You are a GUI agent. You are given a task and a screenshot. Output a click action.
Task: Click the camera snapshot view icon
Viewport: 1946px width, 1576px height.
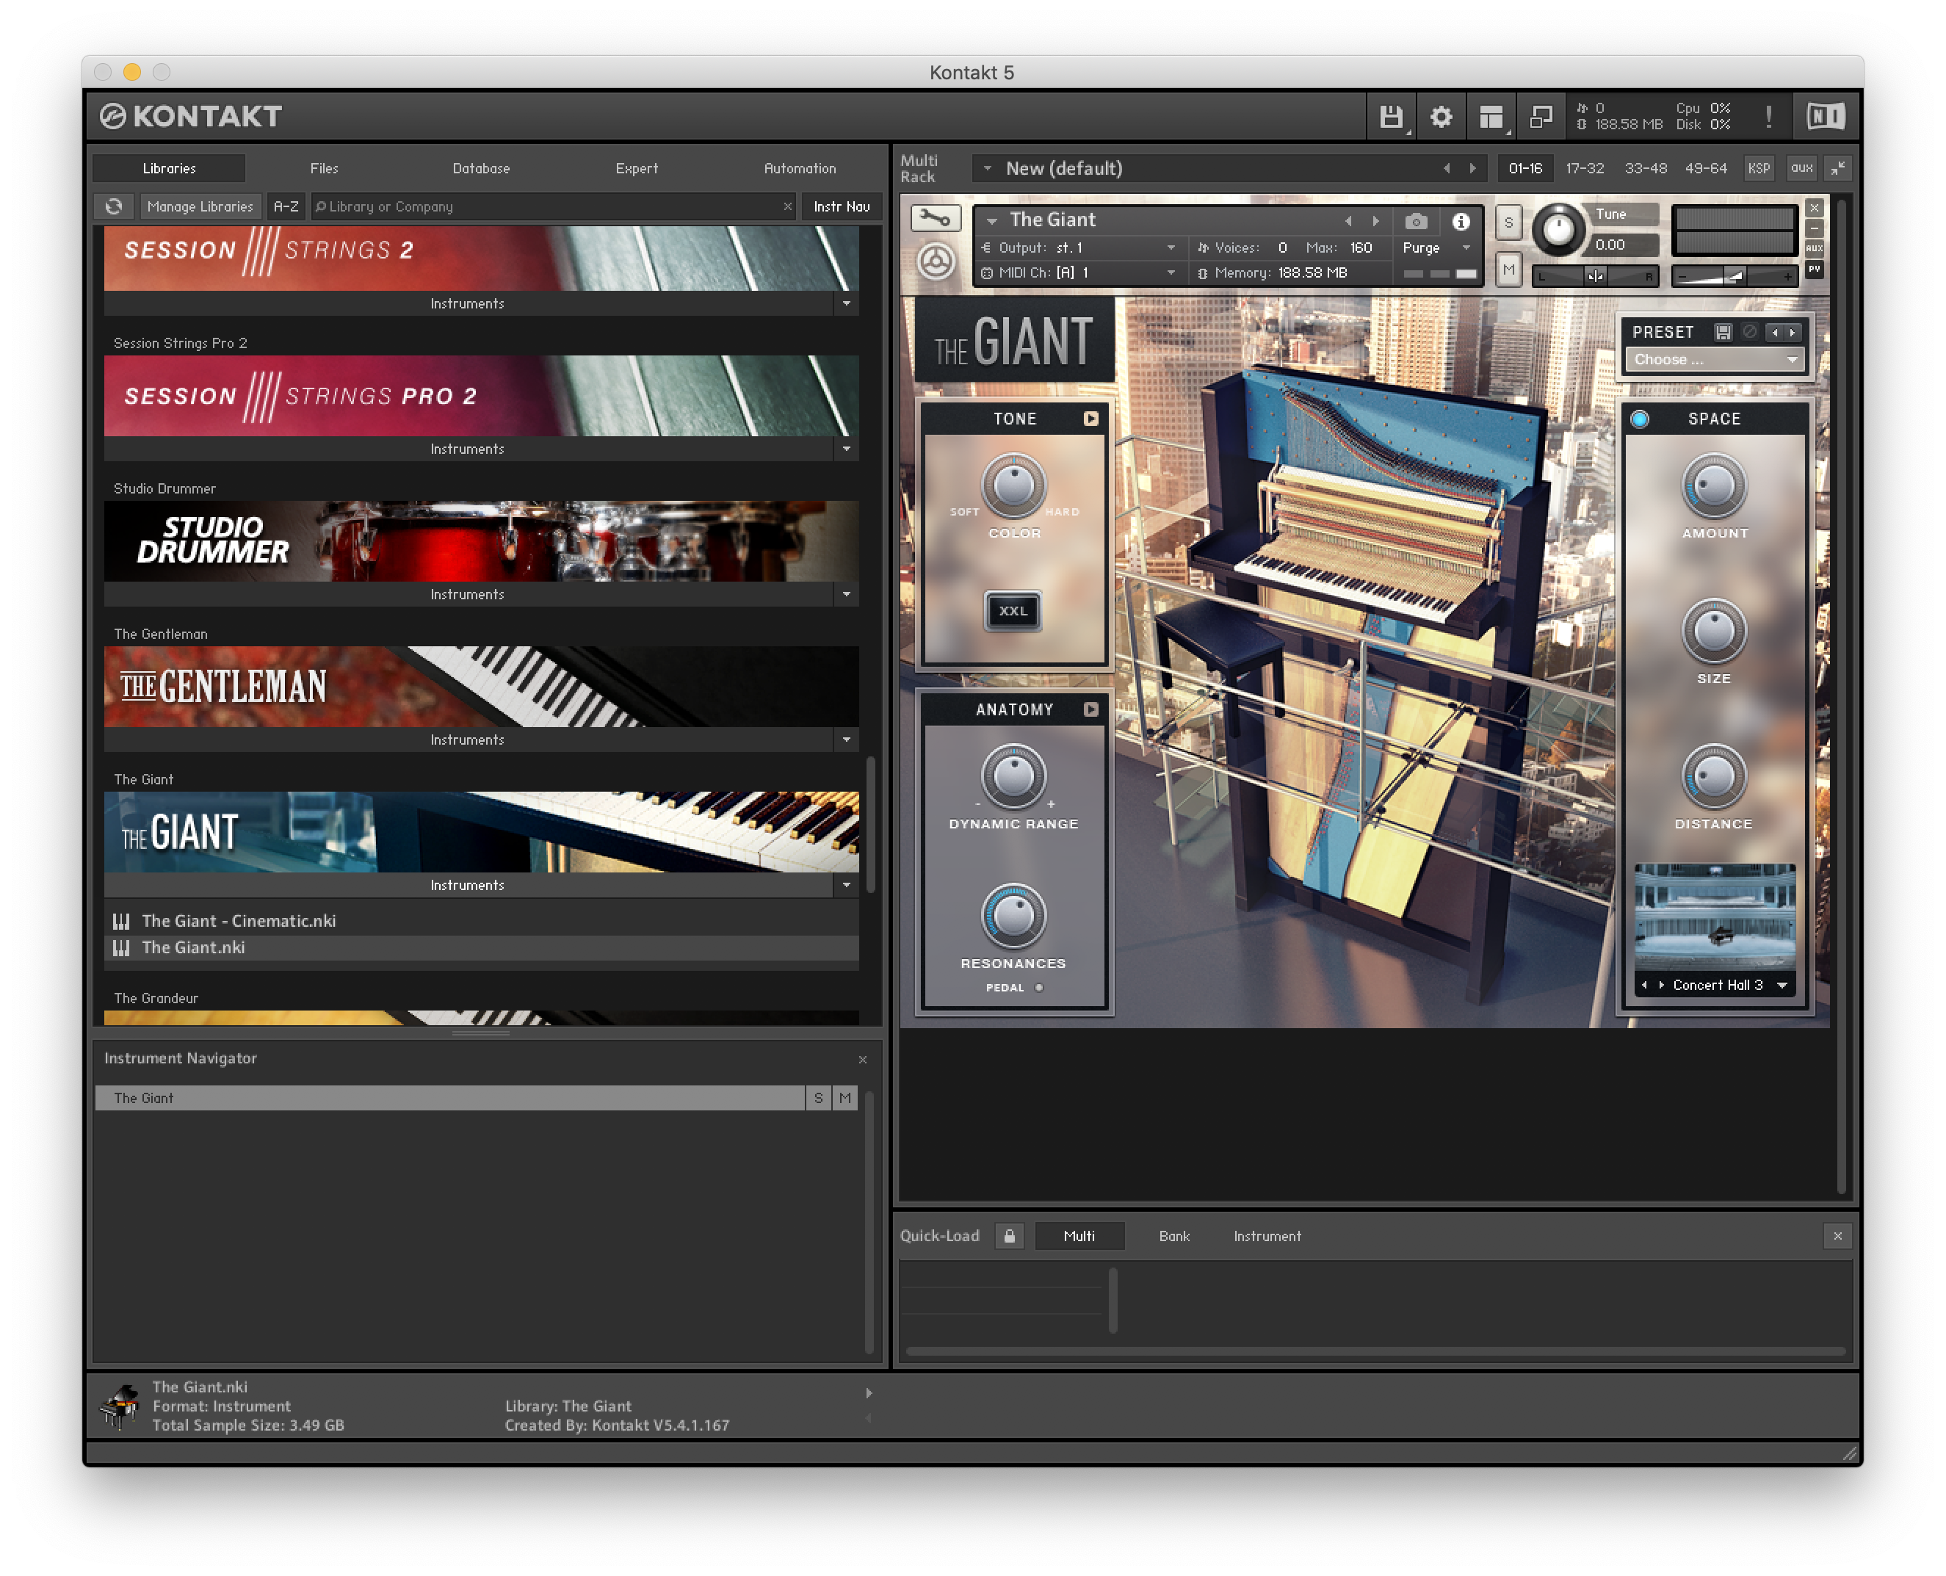1416,220
